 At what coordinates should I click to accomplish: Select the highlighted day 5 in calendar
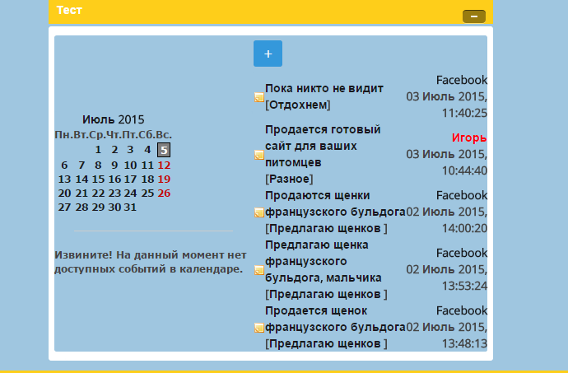(164, 150)
